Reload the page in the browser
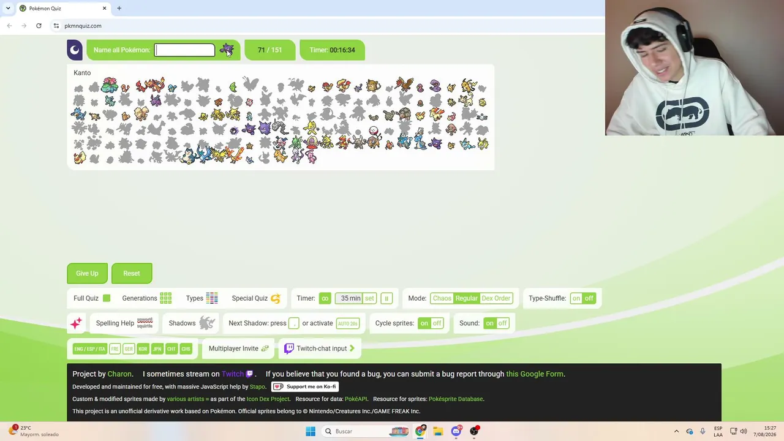 (39, 26)
